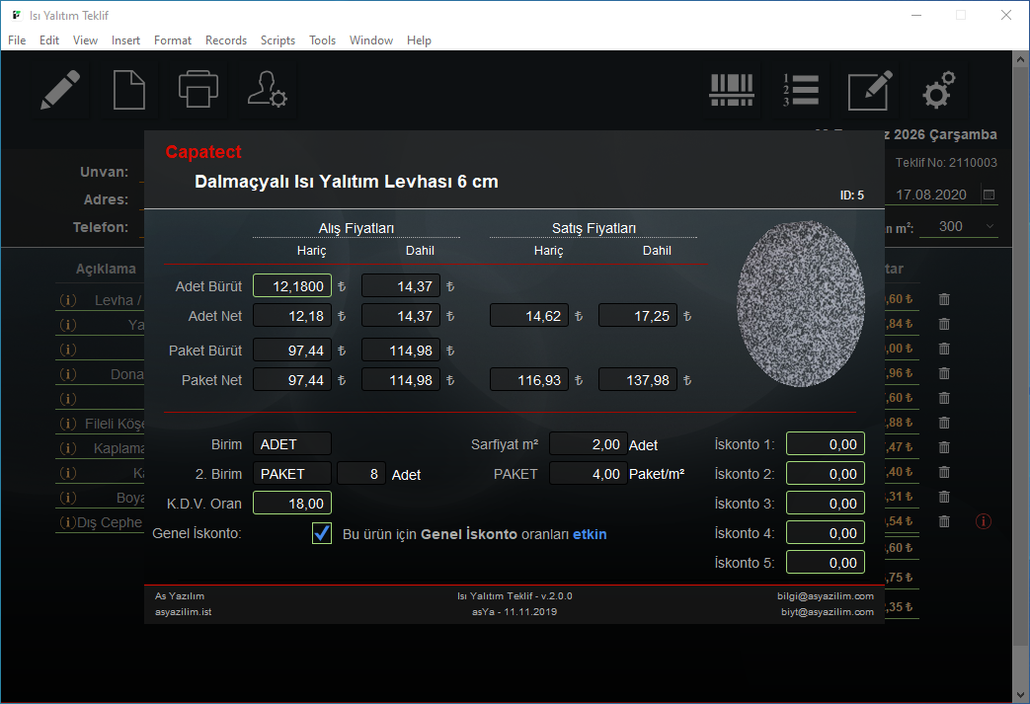Open user settings icon with gear
Viewport: 1030px width, 704px height.
[267, 89]
